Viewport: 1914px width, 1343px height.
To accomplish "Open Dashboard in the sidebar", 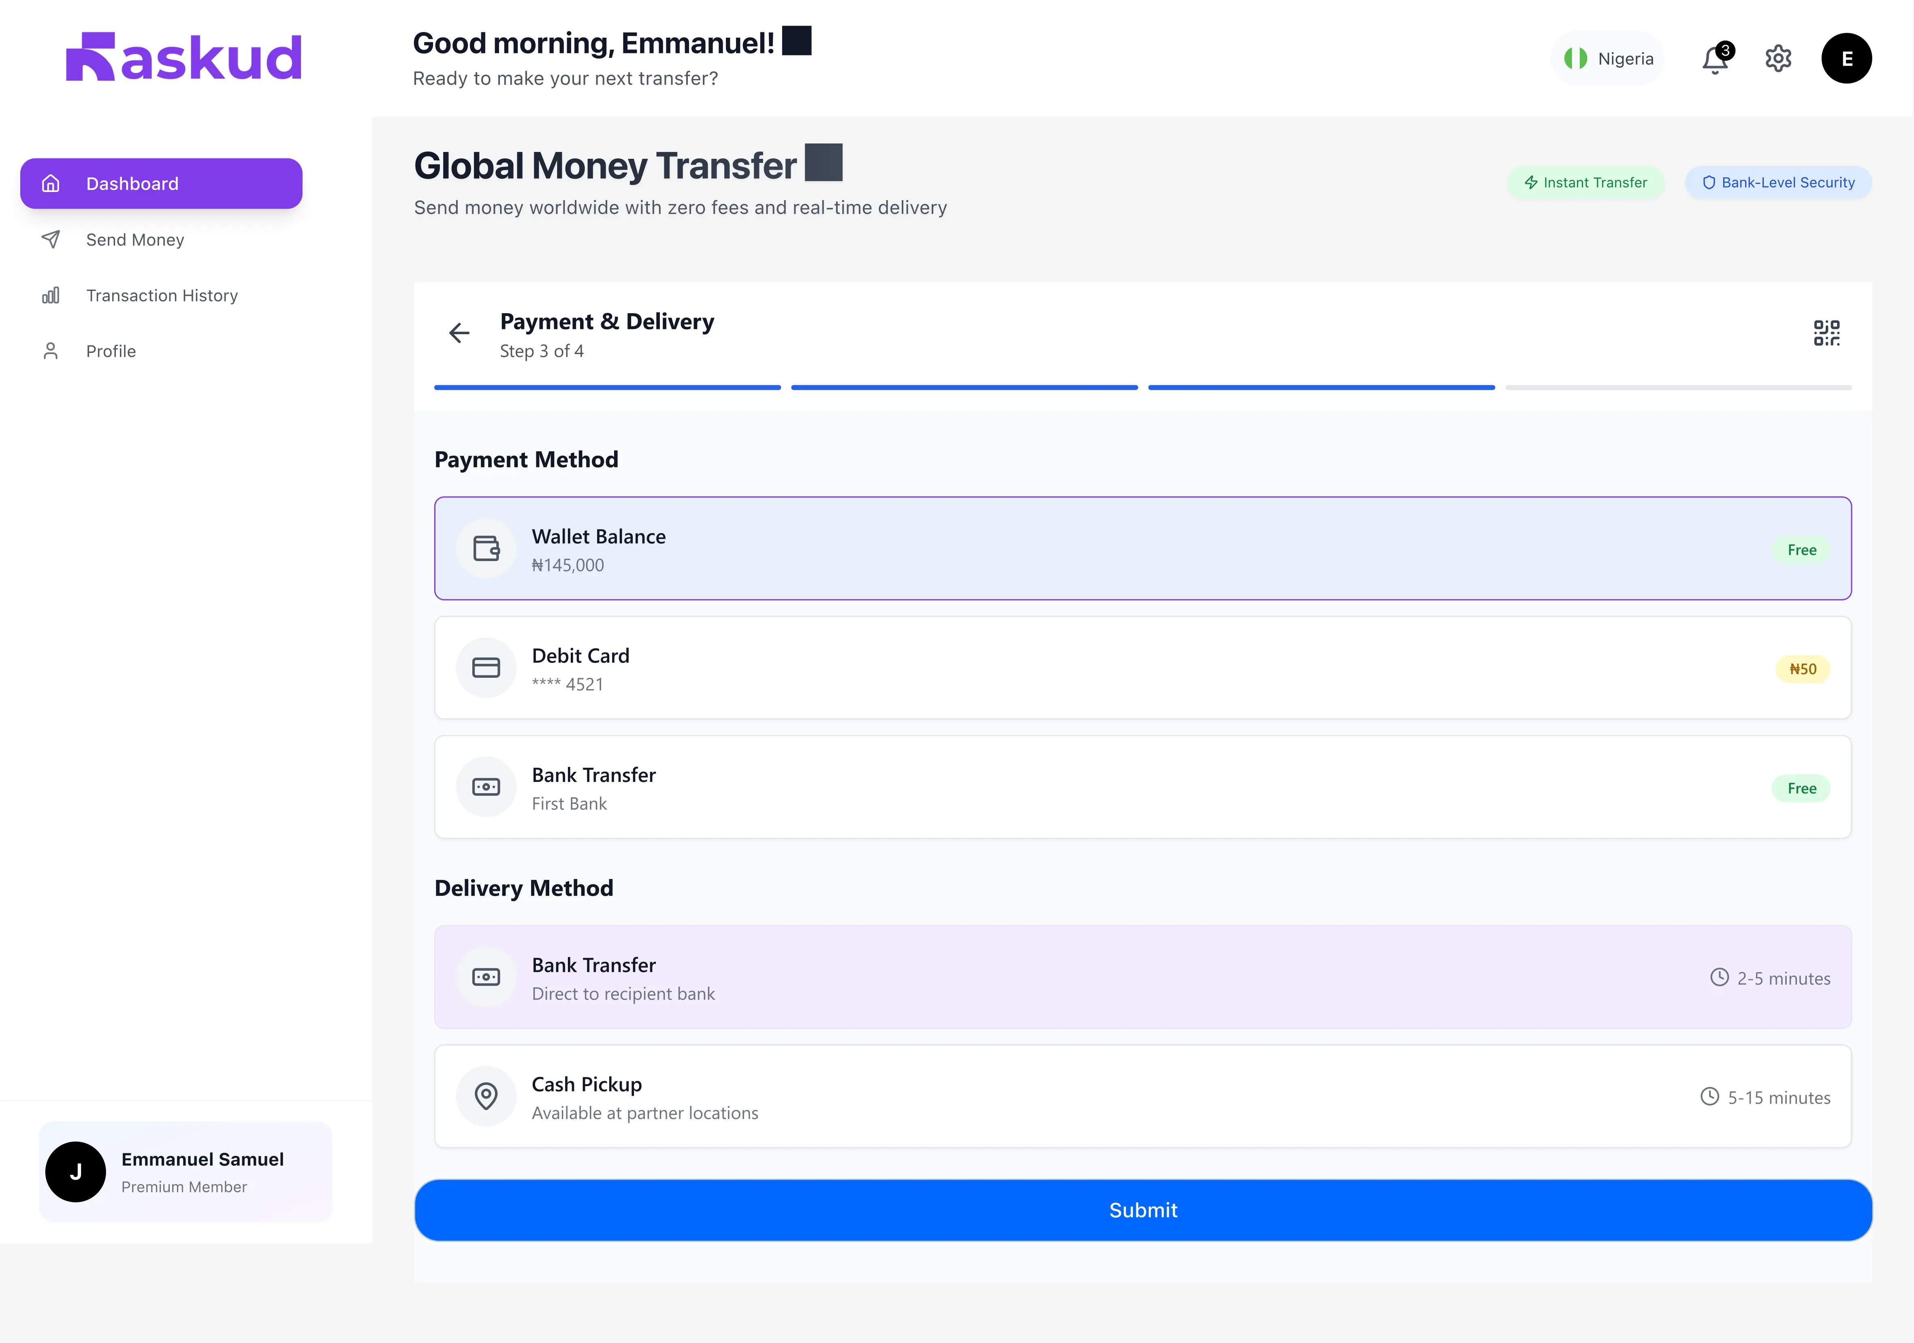I will click(161, 184).
